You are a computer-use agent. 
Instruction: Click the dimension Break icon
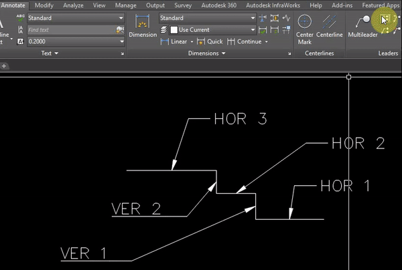[x=263, y=18]
